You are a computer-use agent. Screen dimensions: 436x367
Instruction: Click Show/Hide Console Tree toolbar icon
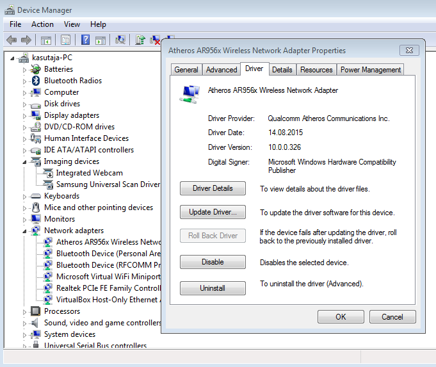46,40
